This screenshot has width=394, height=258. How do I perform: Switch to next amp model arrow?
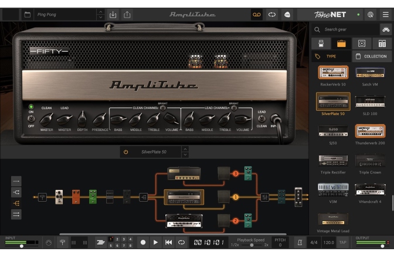[185, 155]
